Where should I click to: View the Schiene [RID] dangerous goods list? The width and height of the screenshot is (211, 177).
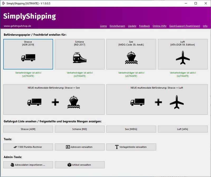80,129
